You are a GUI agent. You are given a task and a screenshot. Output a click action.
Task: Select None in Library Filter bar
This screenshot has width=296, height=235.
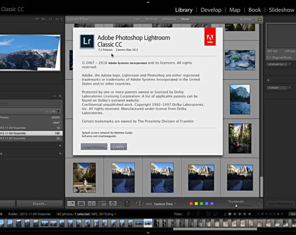(185, 19)
